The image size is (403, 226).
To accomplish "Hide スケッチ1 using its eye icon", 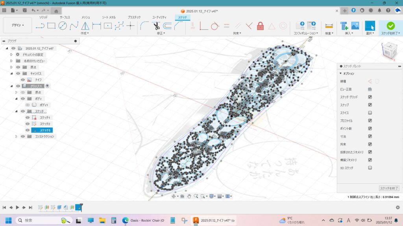I will click(x=28, y=118).
